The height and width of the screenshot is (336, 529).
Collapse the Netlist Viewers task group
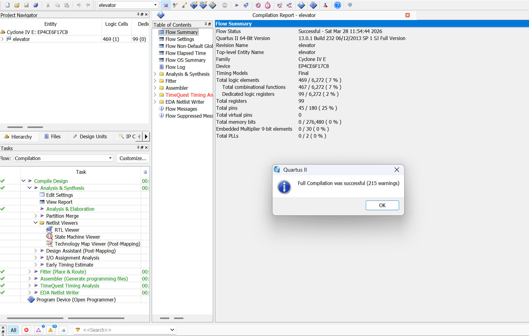[x=35, y=223]
